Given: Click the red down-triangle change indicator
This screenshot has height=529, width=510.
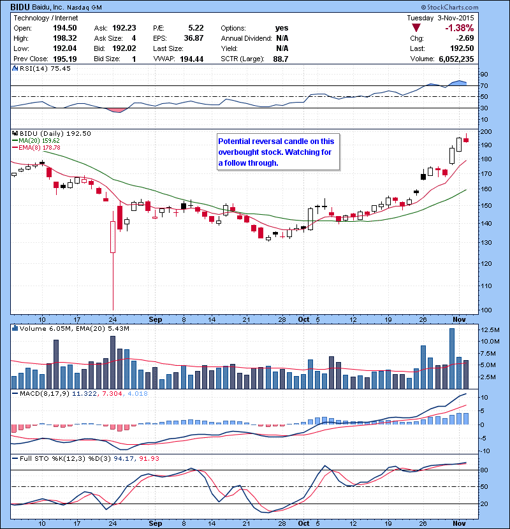Looking at the screenshot, I should (417, 27).
